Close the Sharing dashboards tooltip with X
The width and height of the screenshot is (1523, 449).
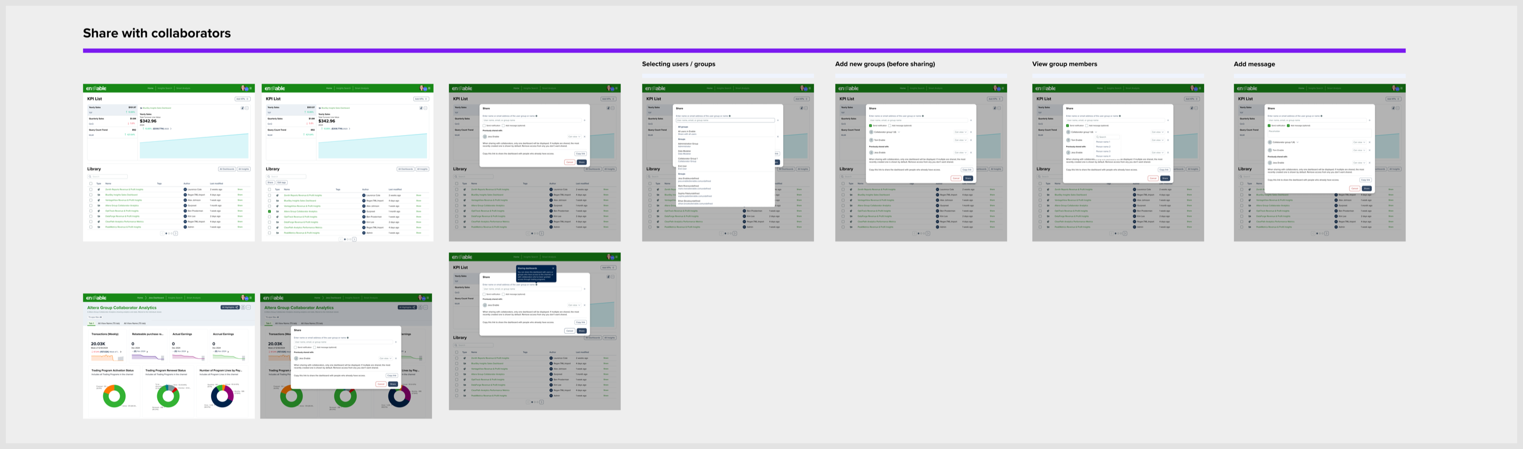click(x=553, y=268)
